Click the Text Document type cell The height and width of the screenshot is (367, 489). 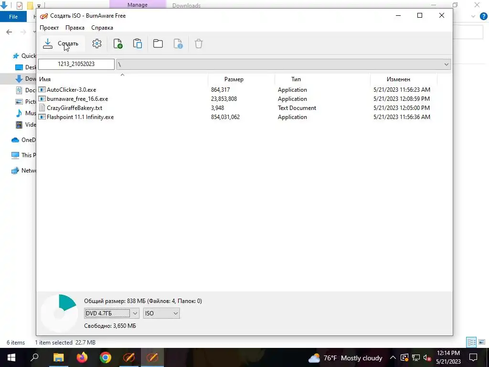[297, 108]
